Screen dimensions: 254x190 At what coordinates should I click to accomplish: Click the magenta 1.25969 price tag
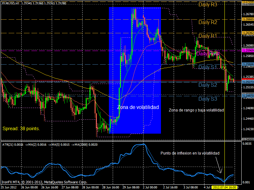point(248,50)
